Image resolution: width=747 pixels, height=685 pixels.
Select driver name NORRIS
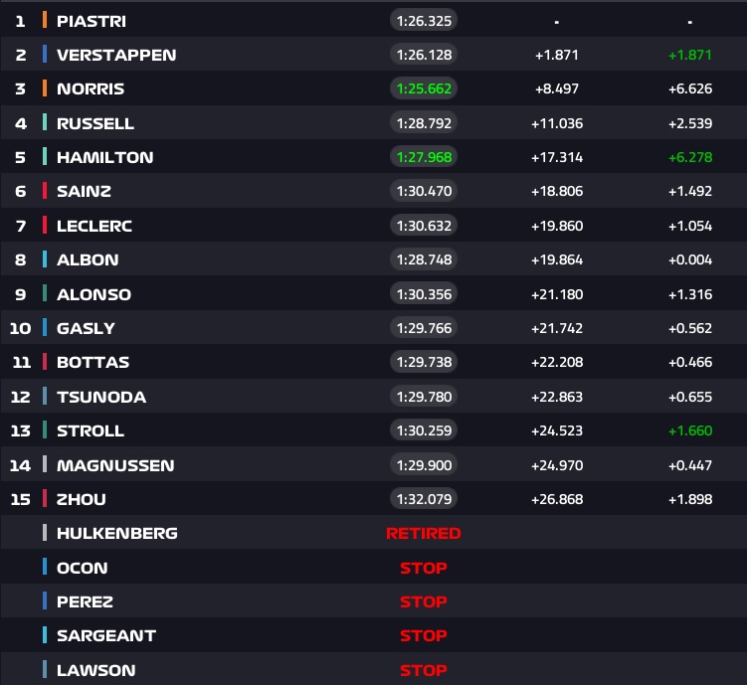click(92, 88)
